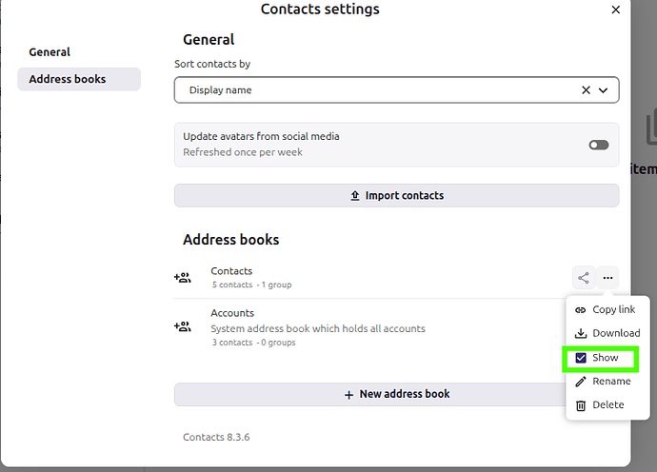Click the trash icon beside Delete
This screenshot has height=472, width=657.
[581, 405]
